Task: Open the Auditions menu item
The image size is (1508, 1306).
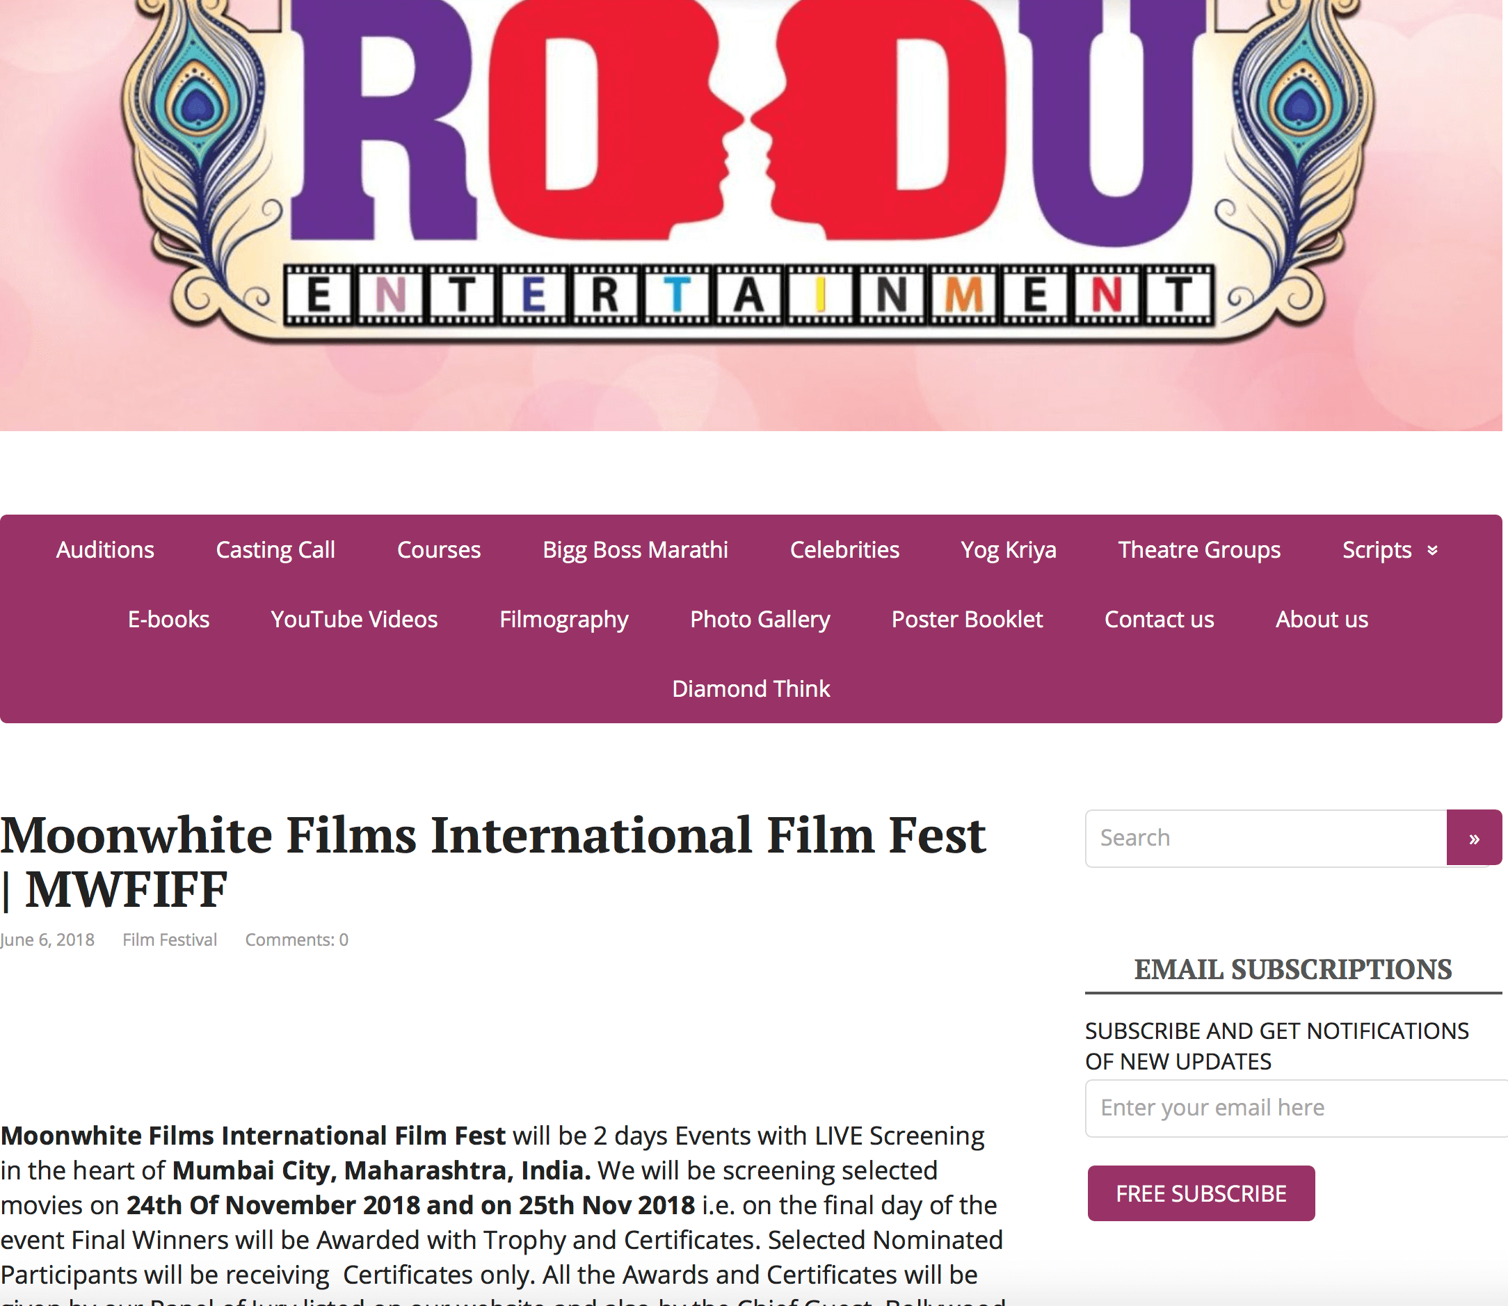Action: click(105, 549)
